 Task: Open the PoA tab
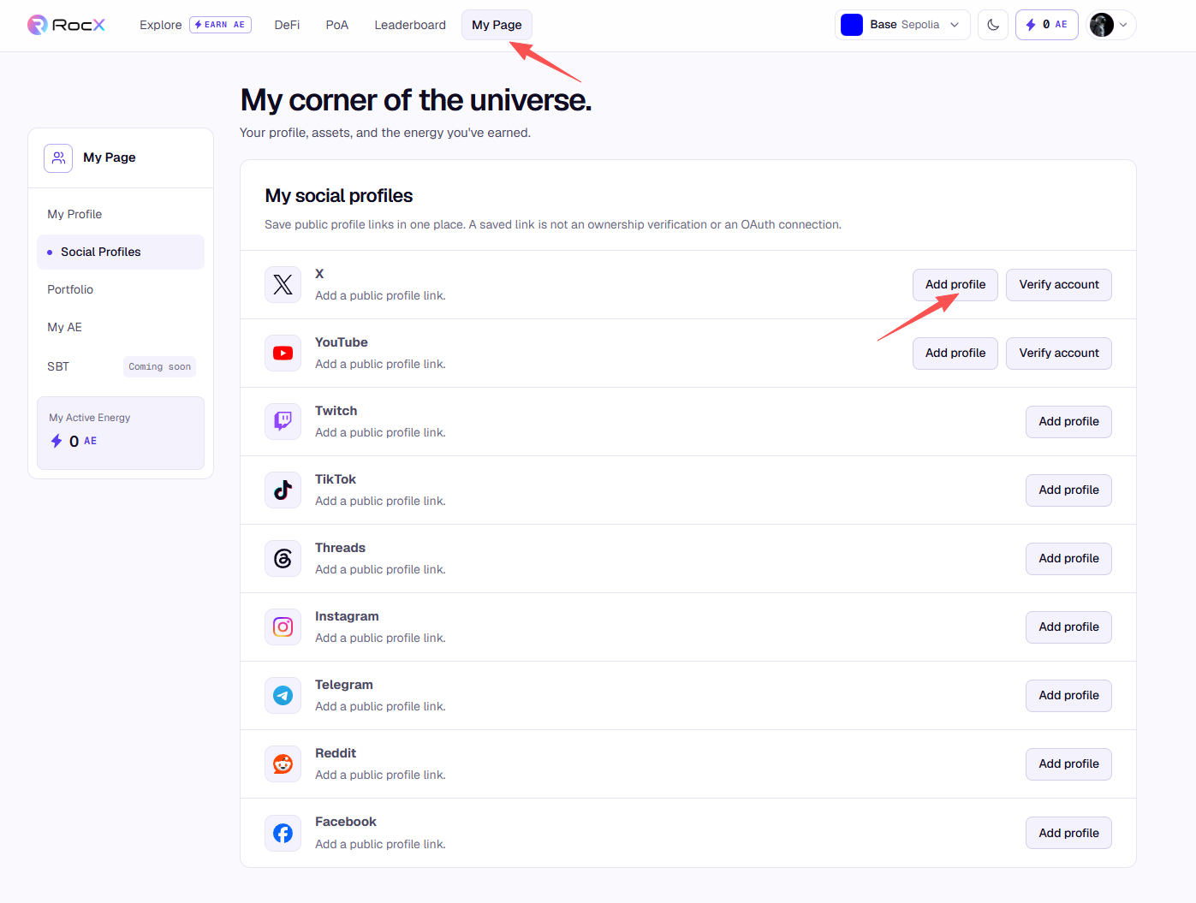pyautogui.click(x=337, y=25)
